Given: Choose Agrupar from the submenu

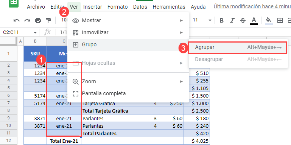Looking at the screenshot, I should 238,47.
